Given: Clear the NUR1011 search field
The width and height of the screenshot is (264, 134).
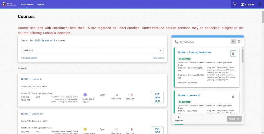Looking at the screenshot, I should (160, 50).
